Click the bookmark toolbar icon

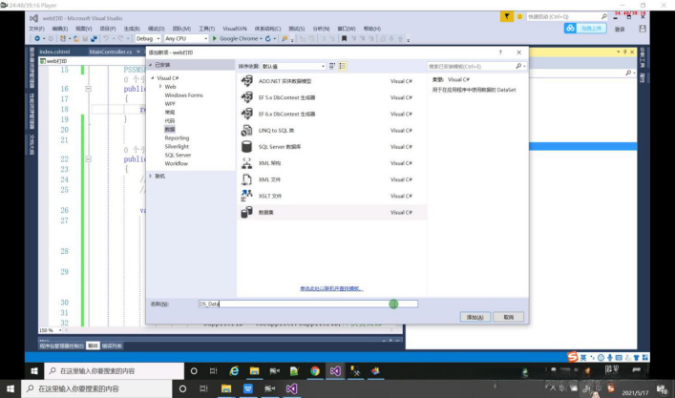[x=344, y=38]
